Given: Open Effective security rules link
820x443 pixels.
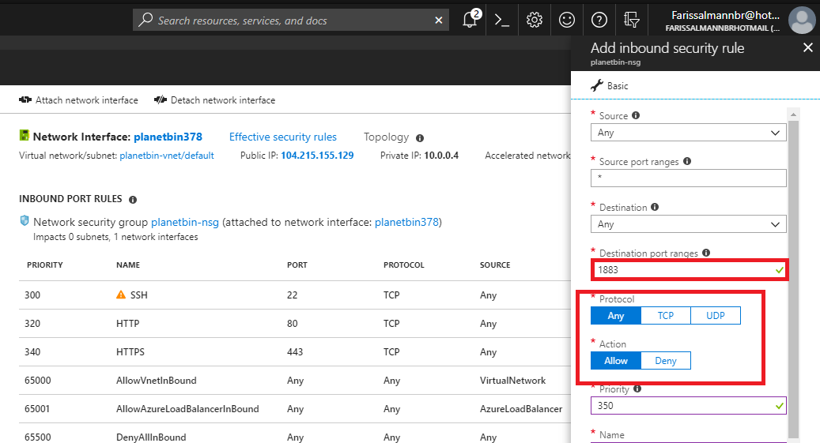Looking at the screenshot, I should [x=283, y=137].
